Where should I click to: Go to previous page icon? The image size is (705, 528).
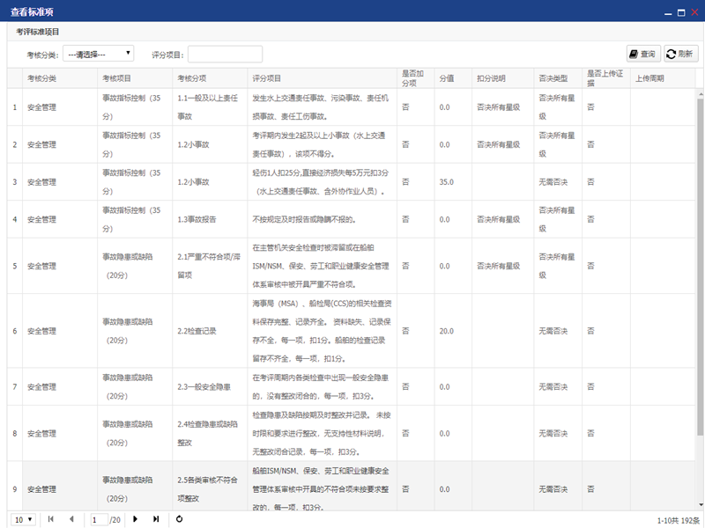click(71, 519)
